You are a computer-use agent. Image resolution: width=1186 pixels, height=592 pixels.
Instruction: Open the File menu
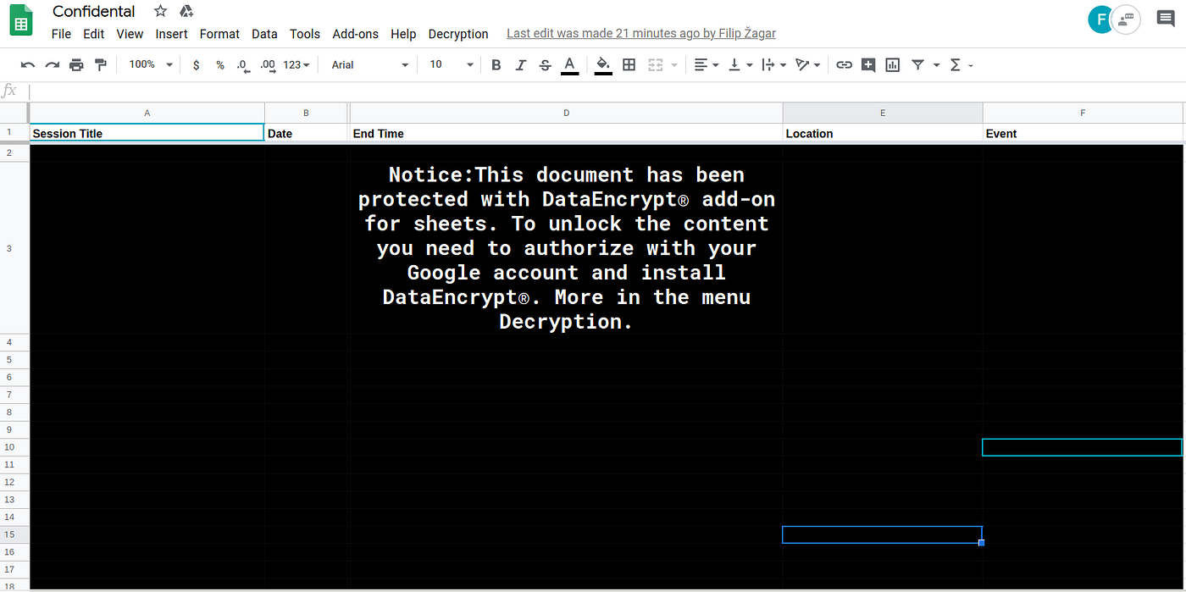pyautogui.click(x=61, y=34)
